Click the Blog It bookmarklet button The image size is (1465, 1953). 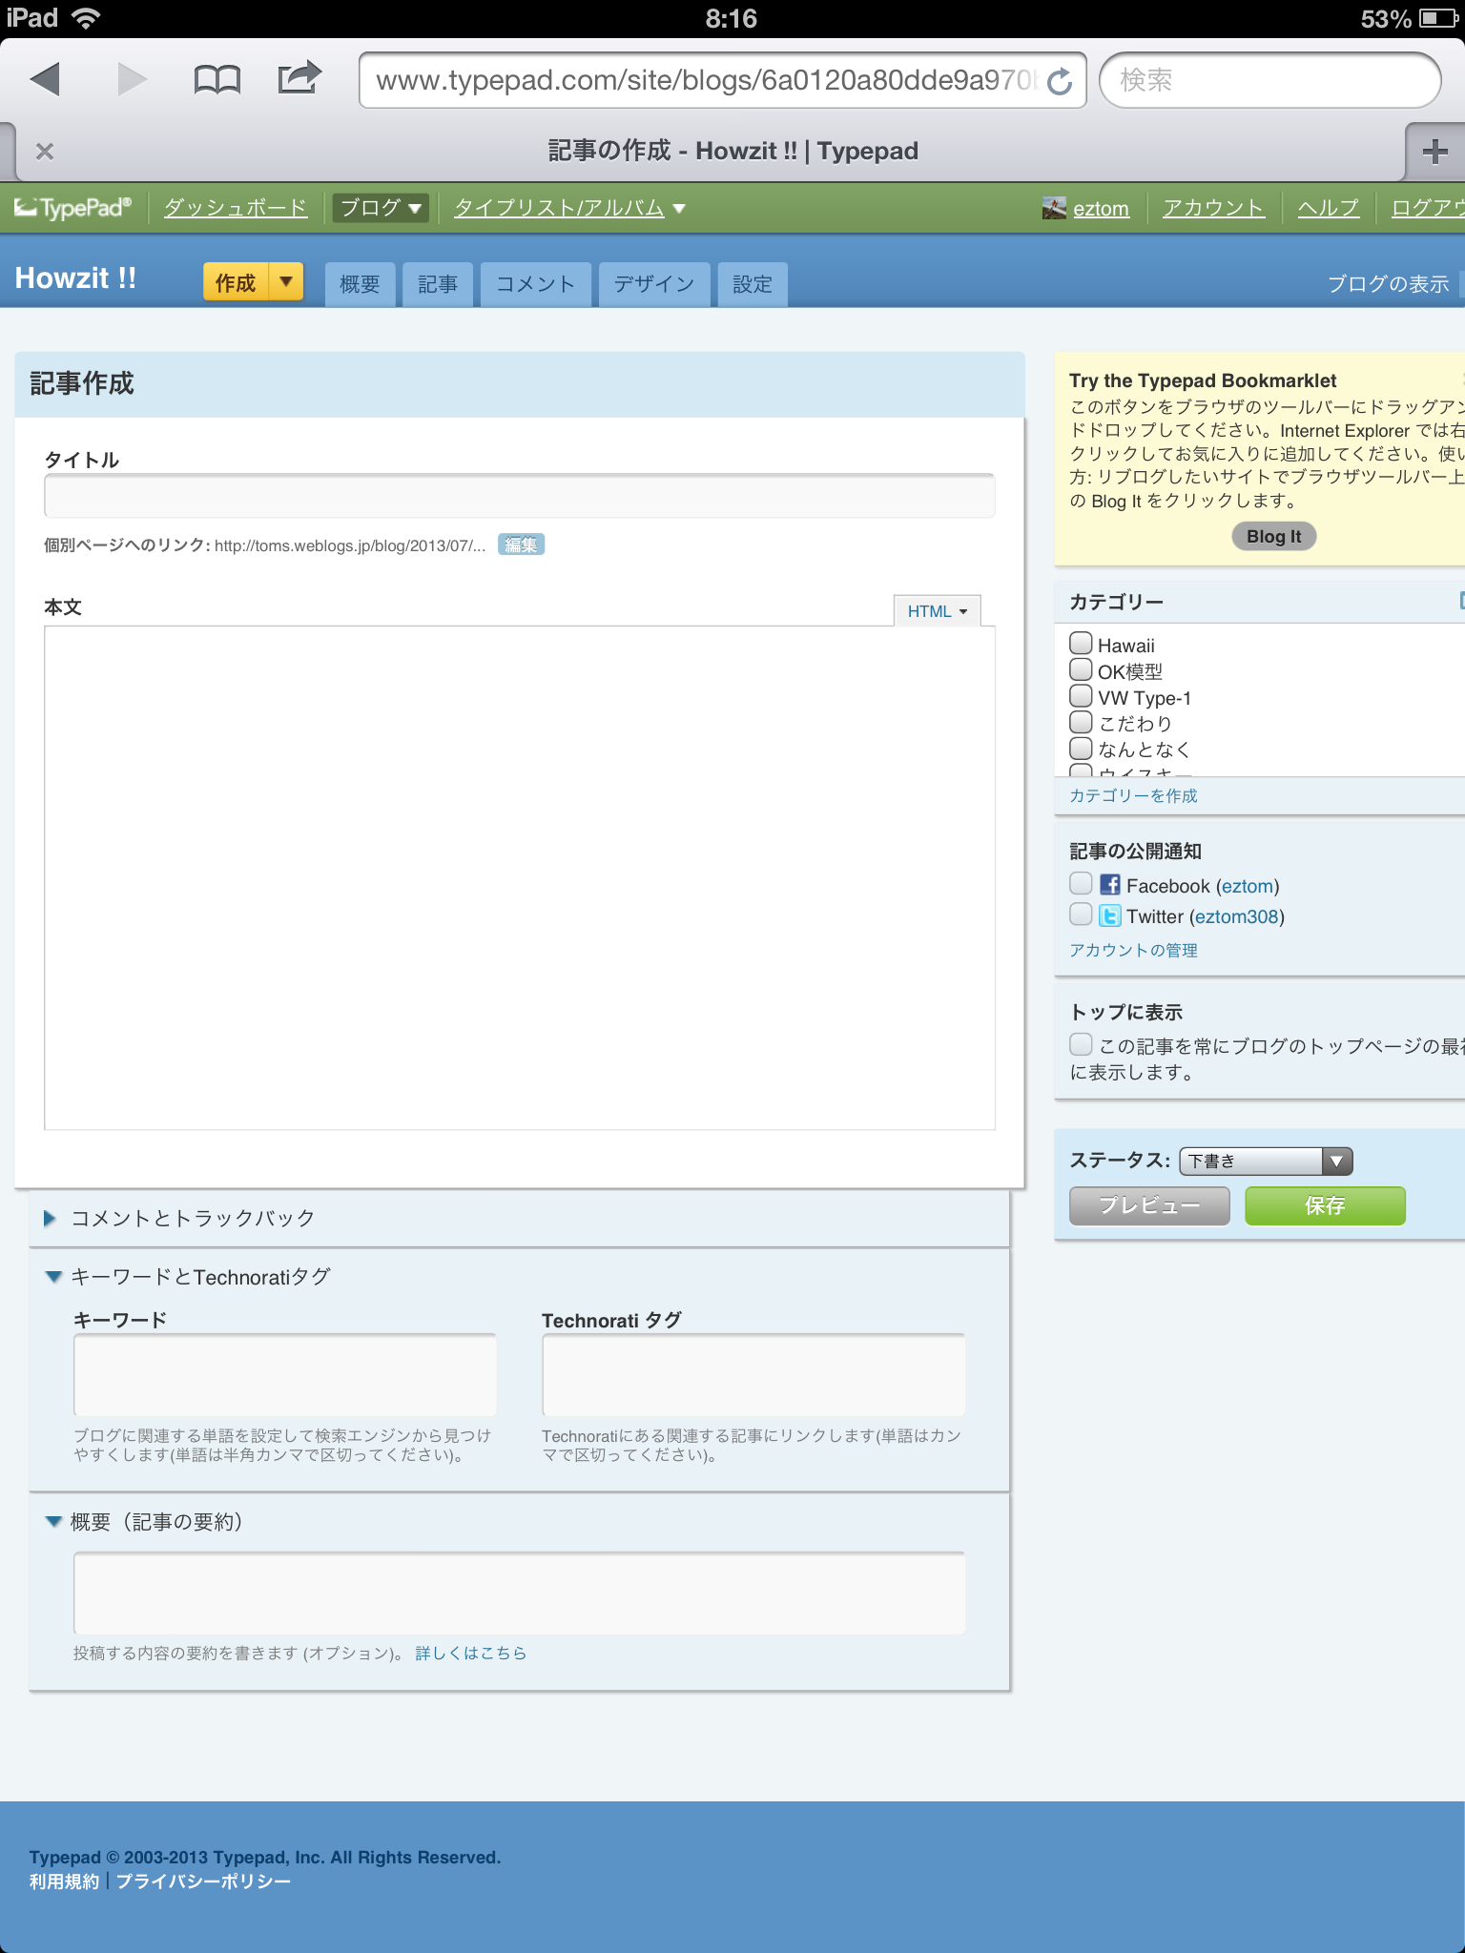(x=1273, y=536)
